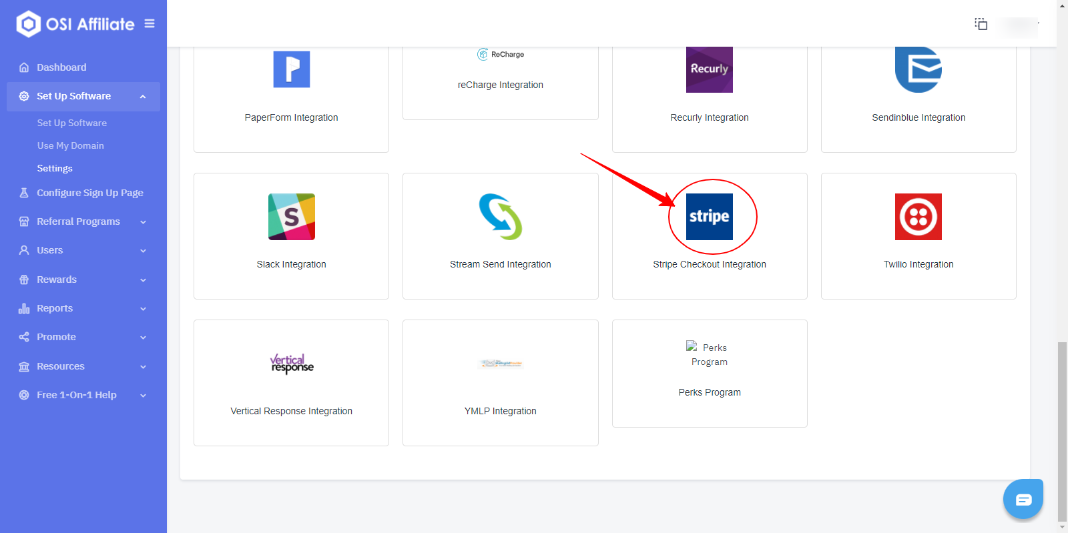Open the reCharge Integration link
The image size is (1068, 533).
(x=501, y=85)
